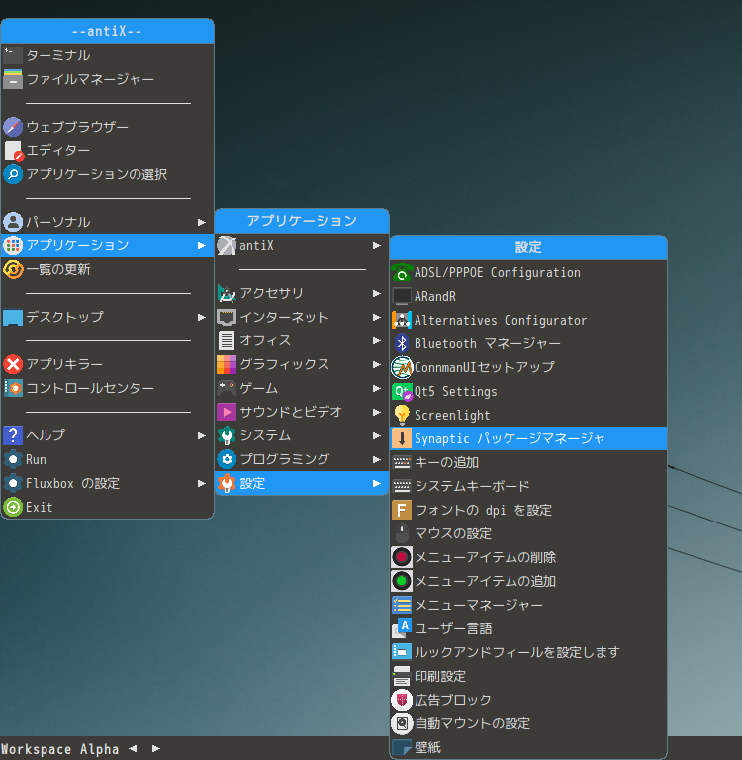Viewport: 742px width, 760px height.
Task: Click the 設定 submenu title header
Action: point(528,247)
